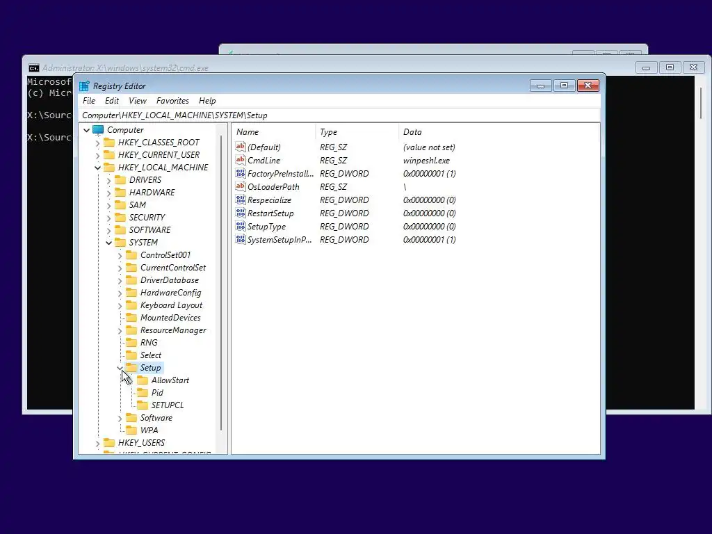Click the string icon of OsLoaderPath value
This screenshot has height=534, width=712.
coord(240,186)
